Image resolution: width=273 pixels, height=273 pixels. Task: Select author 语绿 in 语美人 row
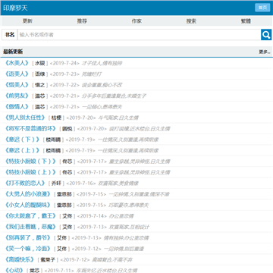[40, 74]
